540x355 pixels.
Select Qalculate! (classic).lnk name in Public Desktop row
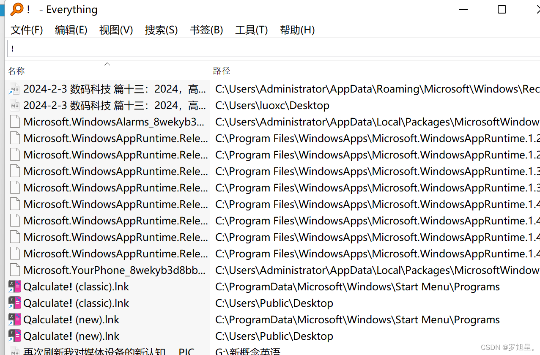(x=76, y=303)
